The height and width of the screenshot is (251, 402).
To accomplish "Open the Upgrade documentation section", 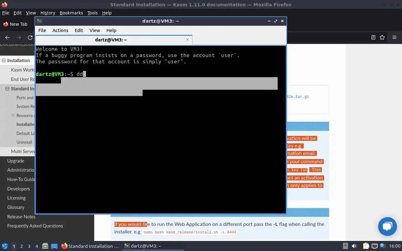I will [x=16, y=161].
